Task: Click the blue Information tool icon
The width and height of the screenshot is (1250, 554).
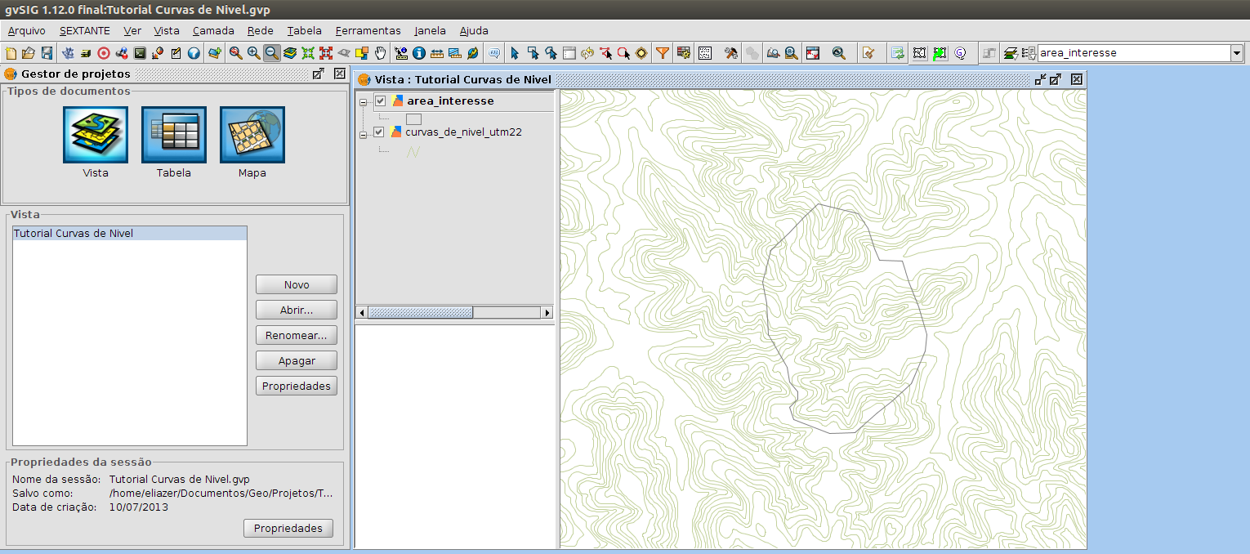Action: (x=419, y=53)
